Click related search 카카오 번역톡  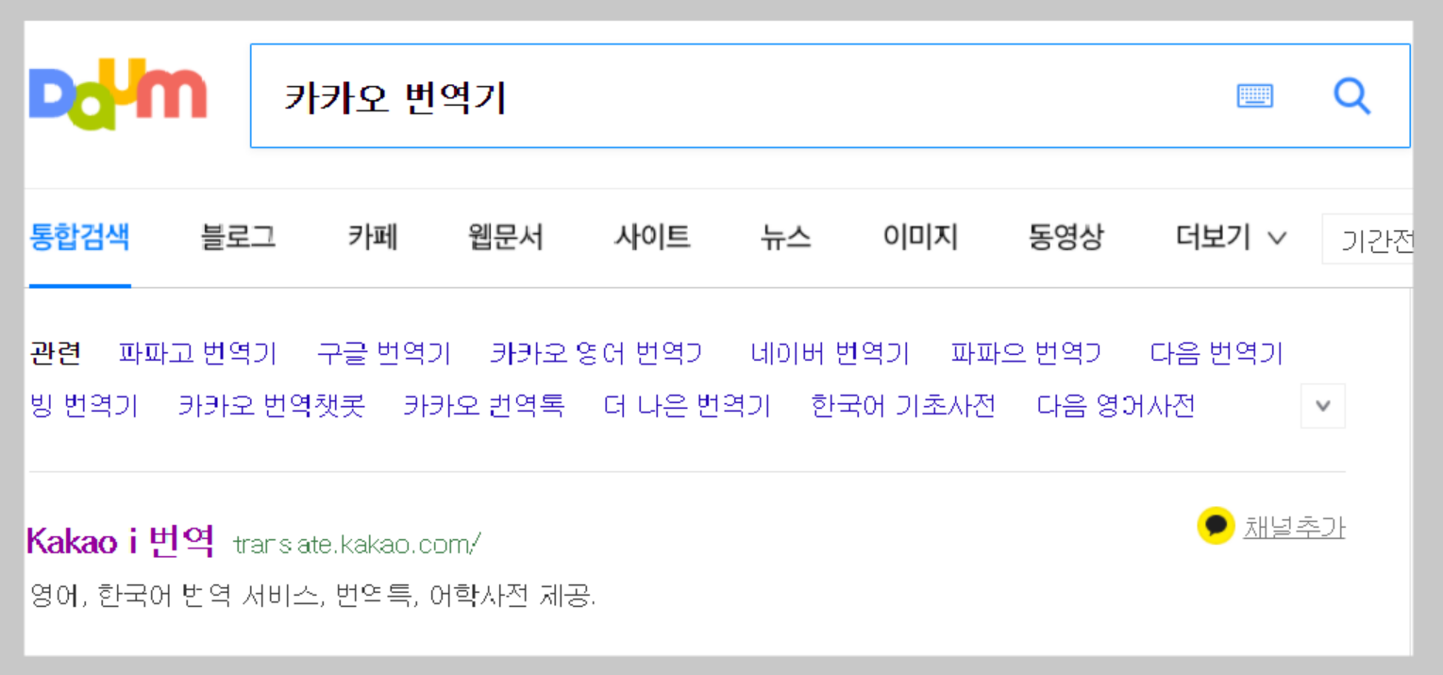point(484,406)
